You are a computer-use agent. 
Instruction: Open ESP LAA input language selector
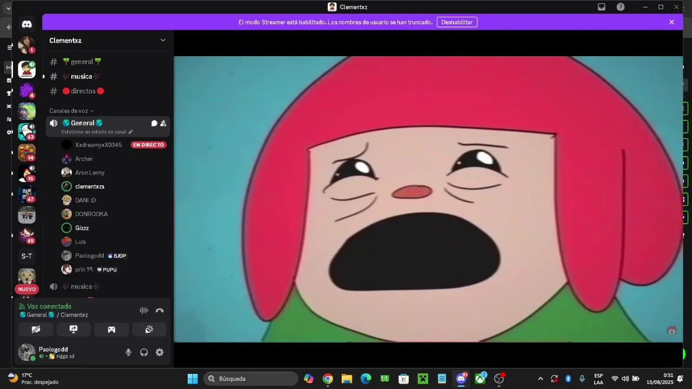pos(598,379)
